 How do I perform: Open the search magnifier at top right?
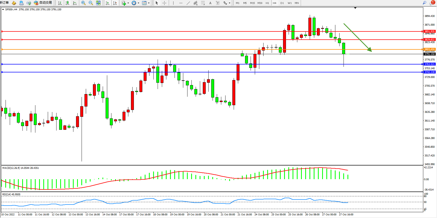point(425,3)
